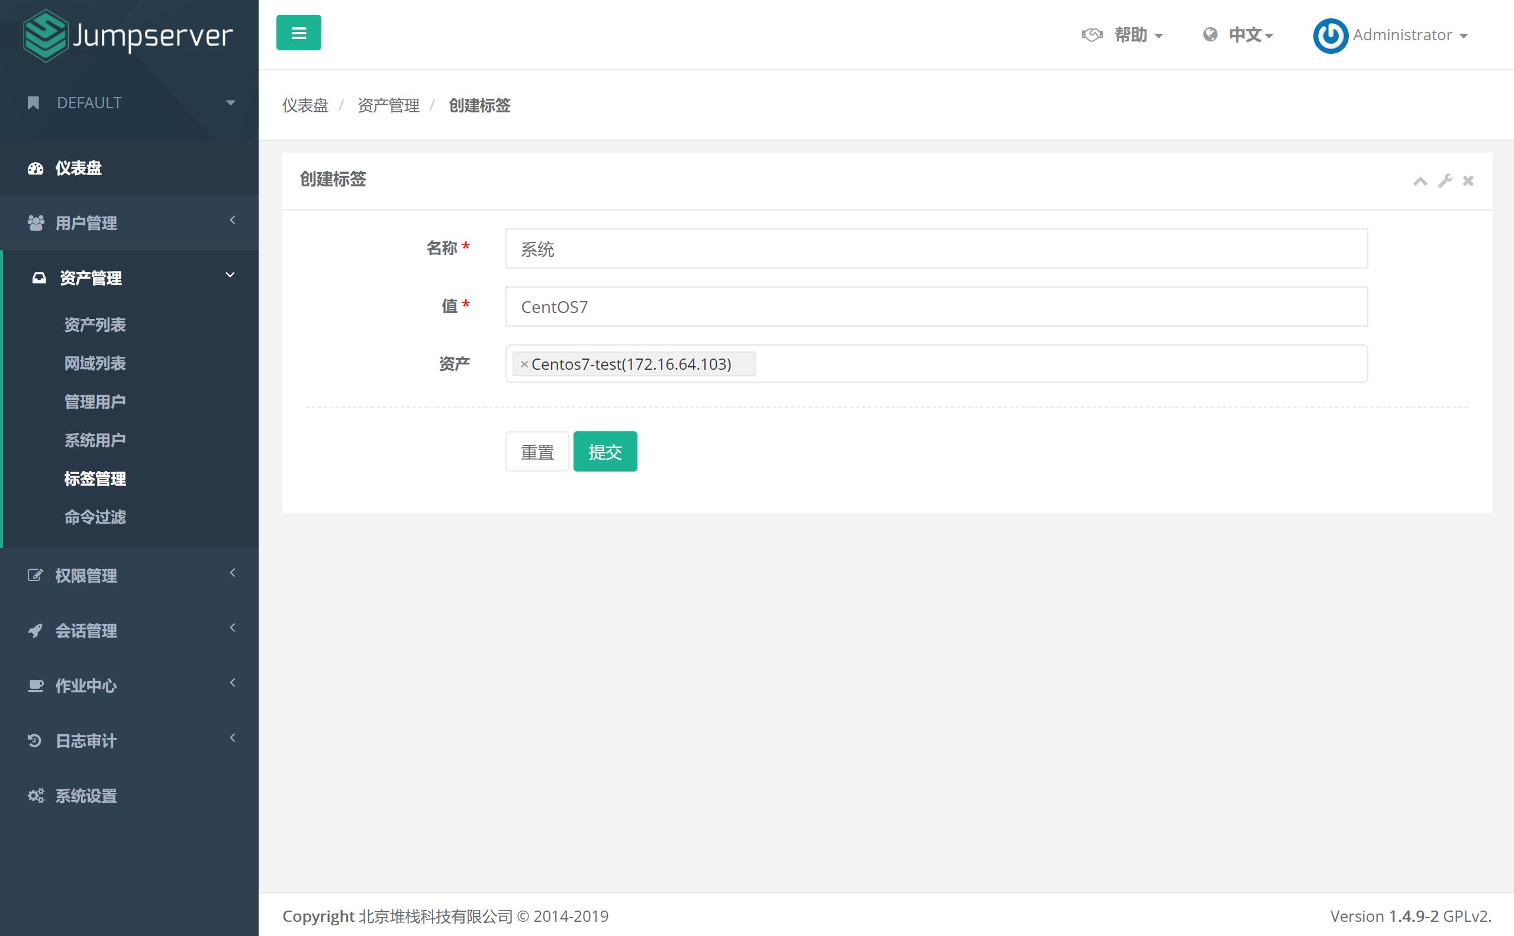Viewport: 1514px width, 936px height.
Task: Click the bookmark icon beside DEFAULT
Action: (x=33, y=103)
